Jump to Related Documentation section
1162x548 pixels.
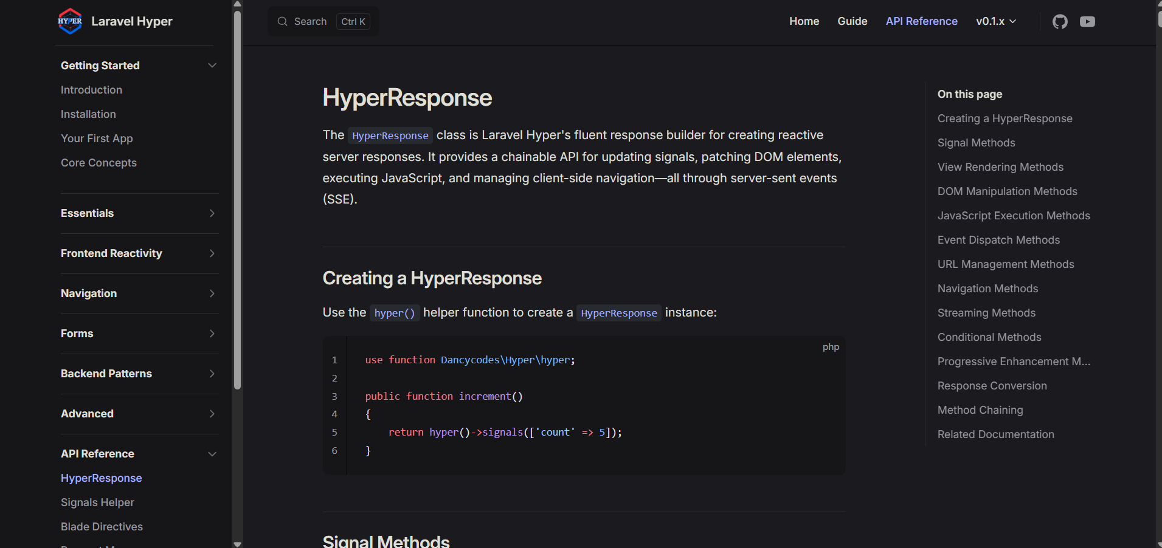[x=995, y=434]
